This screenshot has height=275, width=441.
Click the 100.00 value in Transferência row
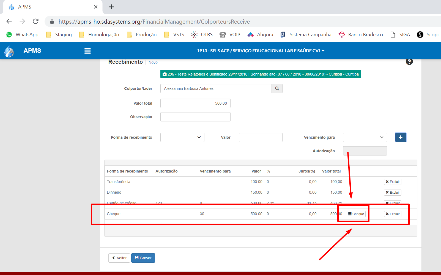tap(256, 182)
